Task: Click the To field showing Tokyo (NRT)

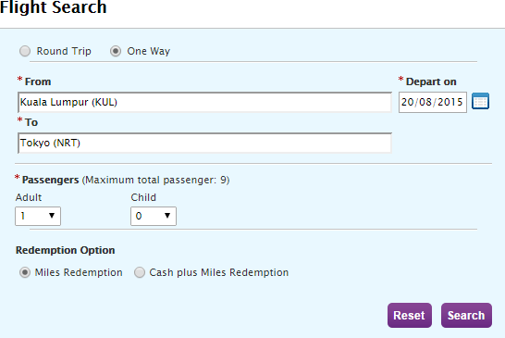Action: point(204,143)
